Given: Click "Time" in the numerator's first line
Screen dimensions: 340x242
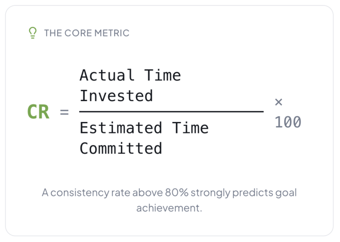Looking at the screenshot, I should (x=162, y=75).
